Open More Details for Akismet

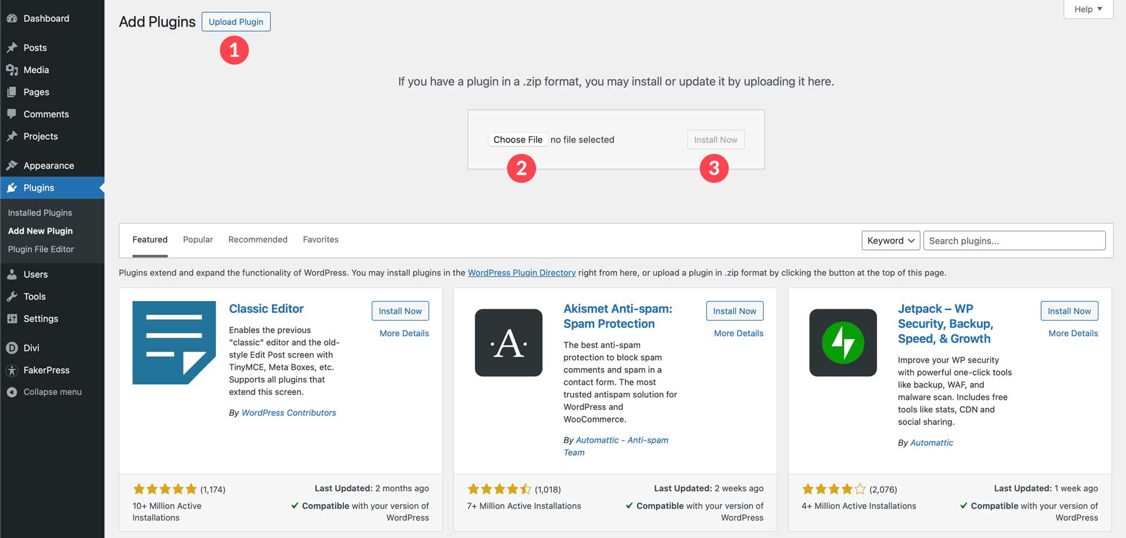click(x=739, y=334)
